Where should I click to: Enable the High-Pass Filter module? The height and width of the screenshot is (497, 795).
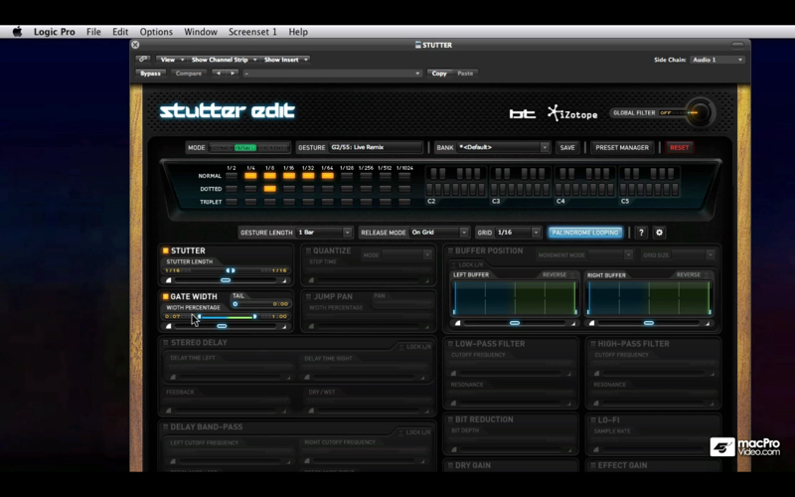(592, 344)
